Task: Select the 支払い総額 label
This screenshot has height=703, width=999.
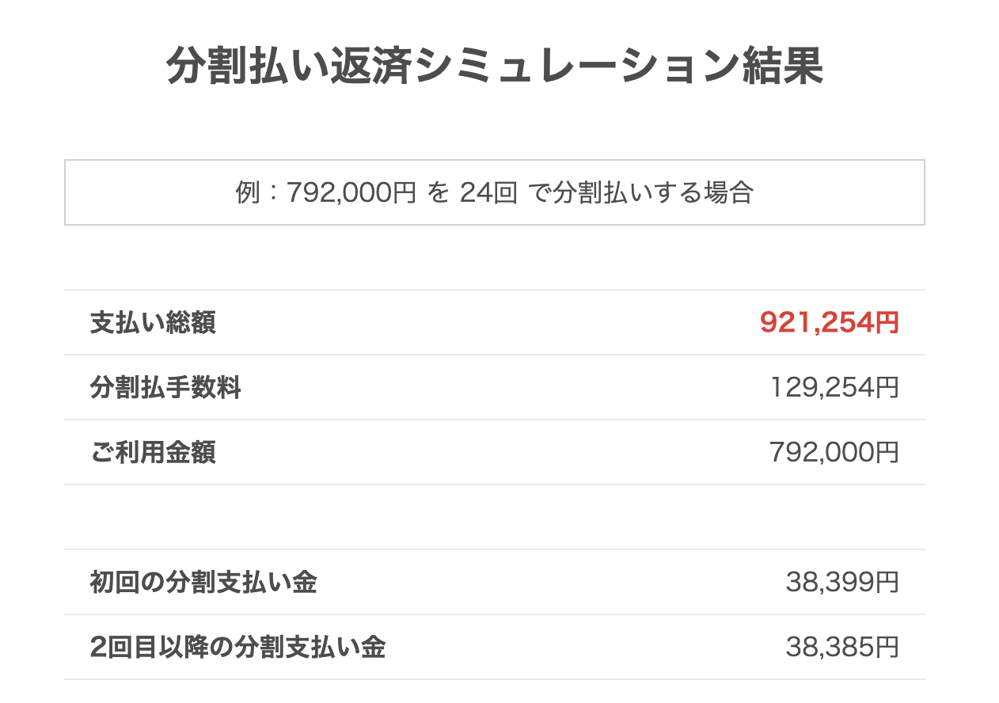Action: [x=153, y=323]
